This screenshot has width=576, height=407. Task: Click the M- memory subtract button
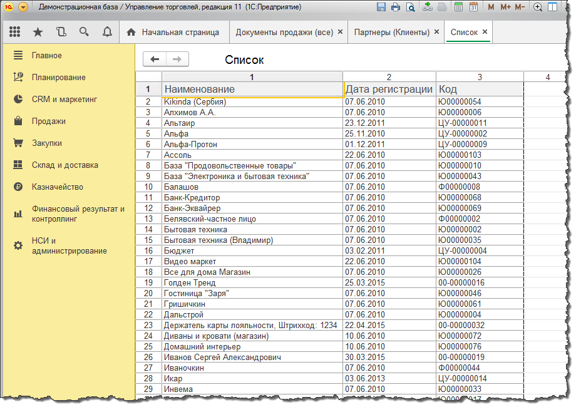pyautogui.click(x=520, y=7)
